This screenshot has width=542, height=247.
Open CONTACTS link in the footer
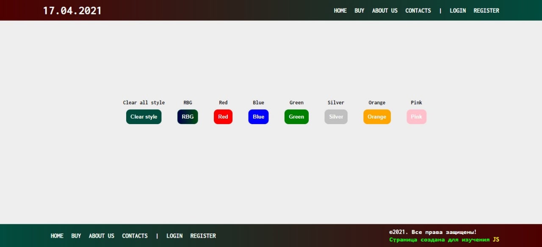(x=135, y=236)
